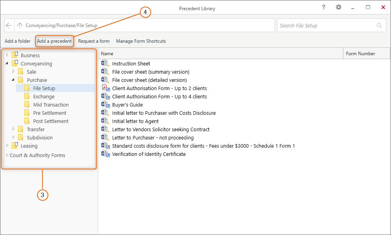Click the Search File Setup field

(332, 25)
